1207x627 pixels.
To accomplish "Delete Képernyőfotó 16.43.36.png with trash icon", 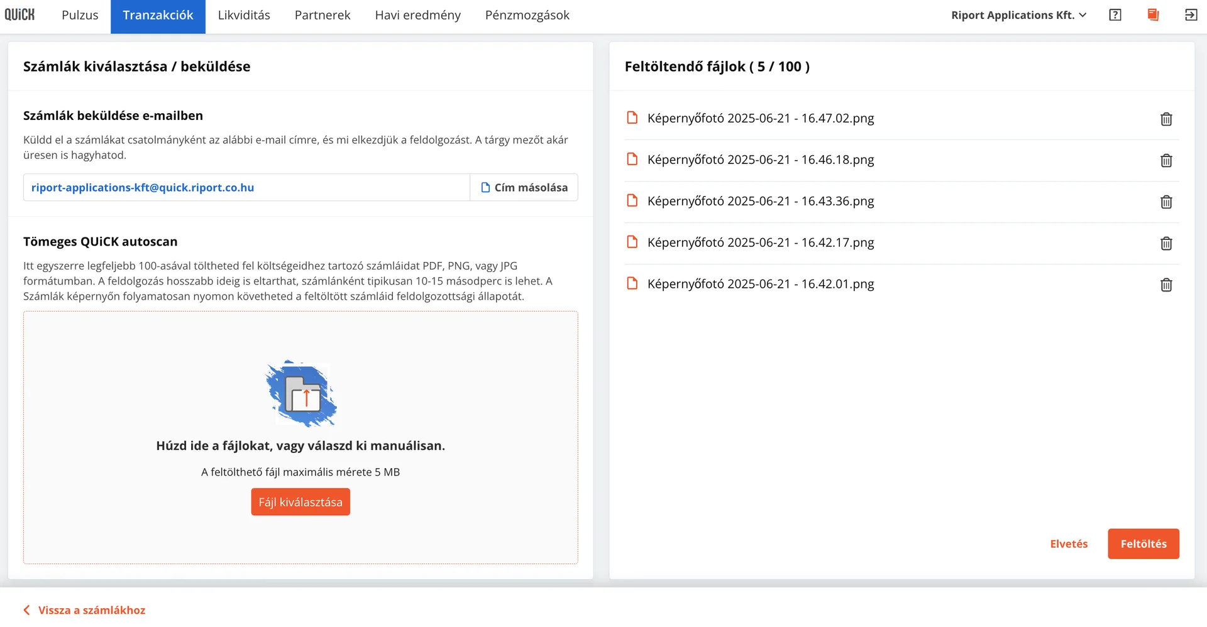I will (x=1166, y=202).
